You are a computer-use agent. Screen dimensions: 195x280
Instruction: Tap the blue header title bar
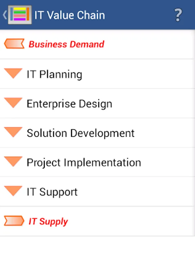[x=97, y=14]
